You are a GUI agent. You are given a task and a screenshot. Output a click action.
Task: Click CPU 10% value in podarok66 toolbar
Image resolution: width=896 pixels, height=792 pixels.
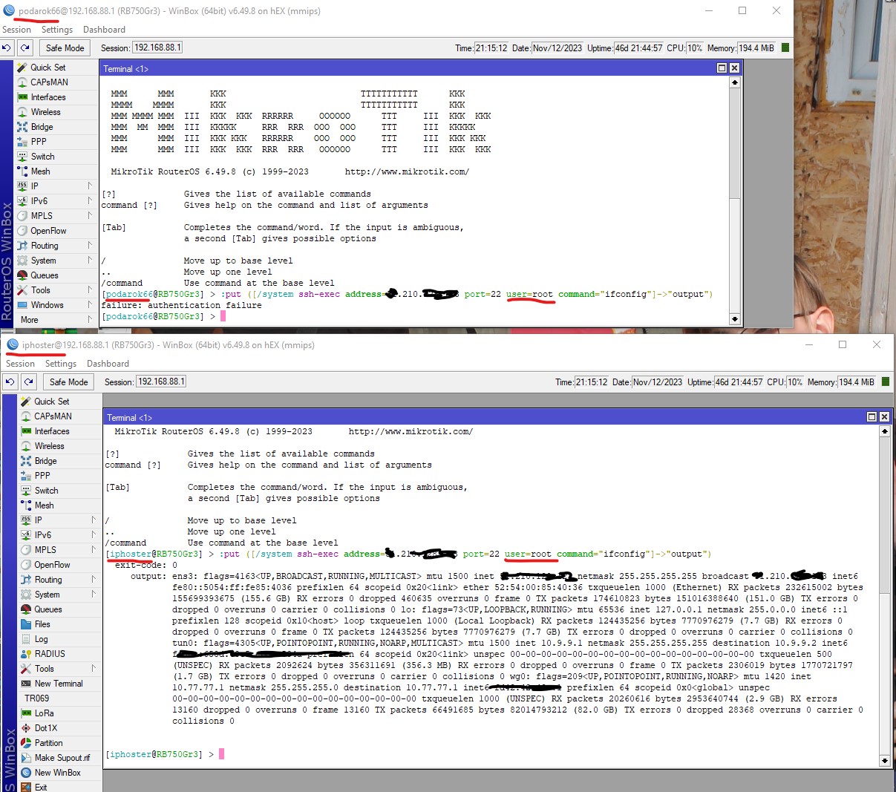694,48
